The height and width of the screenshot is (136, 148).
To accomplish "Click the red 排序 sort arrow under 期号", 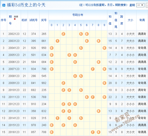I will point(15,19).
